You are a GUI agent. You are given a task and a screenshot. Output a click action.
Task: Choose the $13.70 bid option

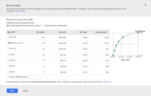[x=9, y=49]
